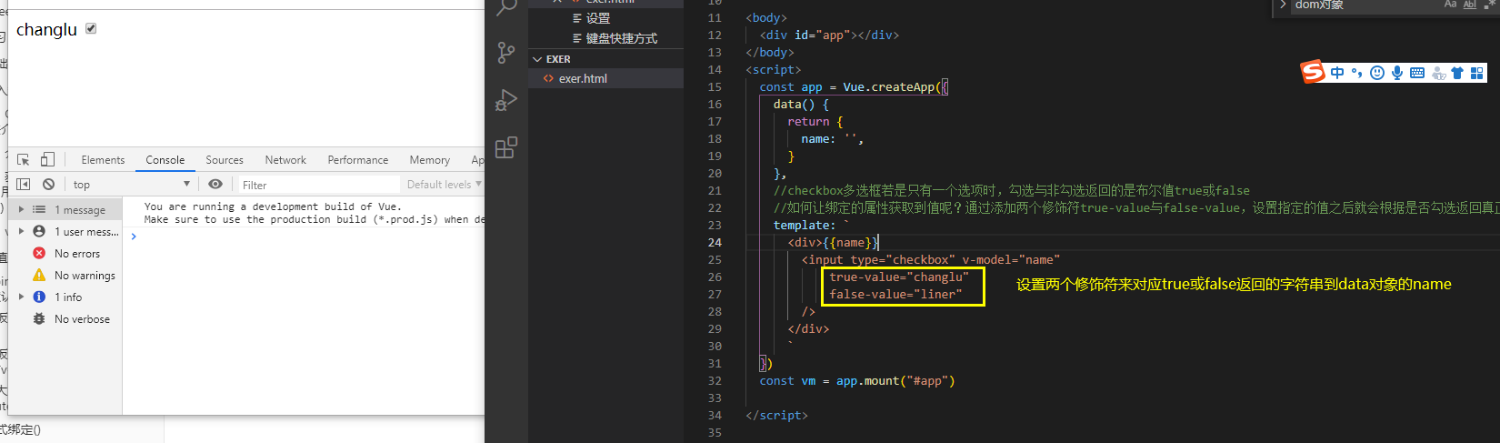Open the Network tab

click(x=285, y=160)
